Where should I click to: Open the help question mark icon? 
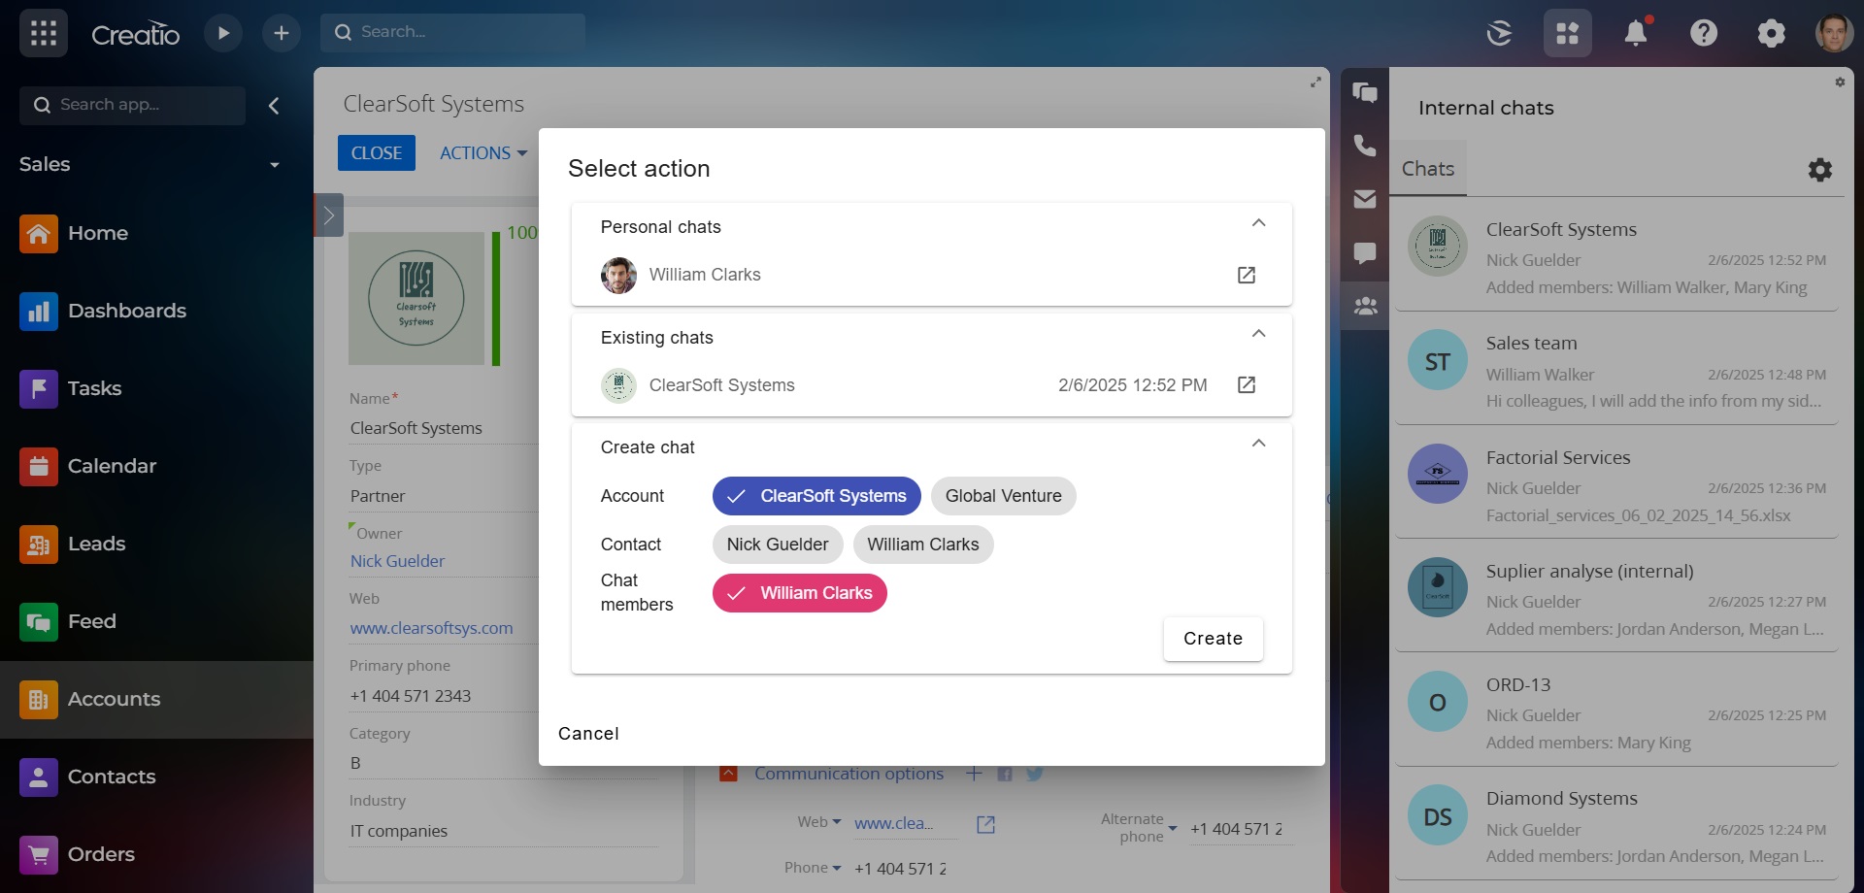click(x=1704, y=33)
